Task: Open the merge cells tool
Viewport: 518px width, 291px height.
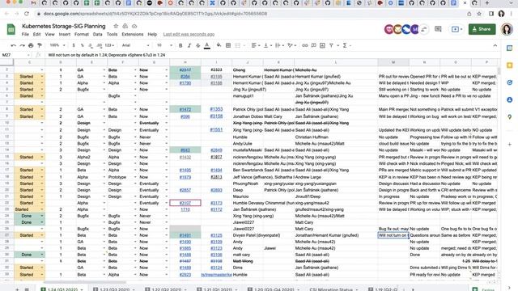Action: coord(237,45)
